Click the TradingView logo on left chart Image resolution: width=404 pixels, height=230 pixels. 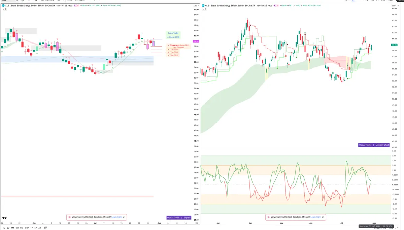(x=5, y=218)
